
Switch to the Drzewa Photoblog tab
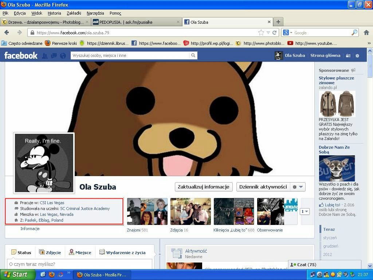(46, 22)
